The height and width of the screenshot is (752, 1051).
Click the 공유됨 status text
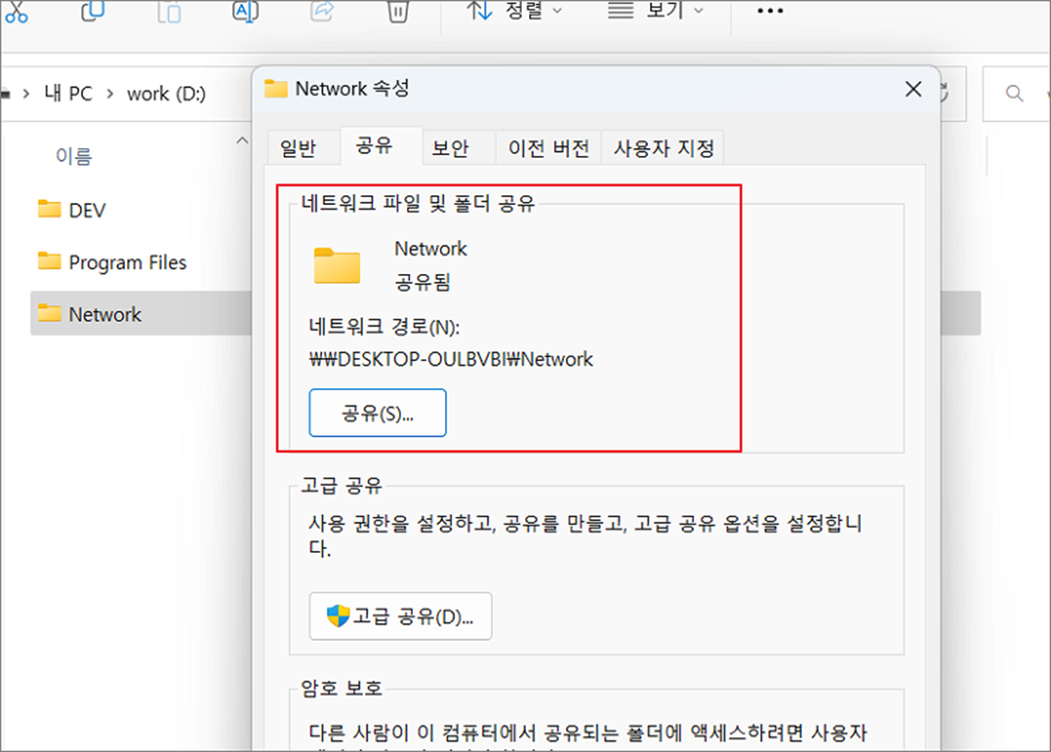click(423, 282)
